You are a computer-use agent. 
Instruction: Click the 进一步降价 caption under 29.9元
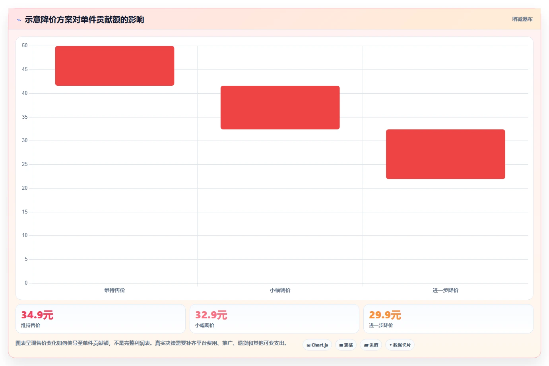381,326
